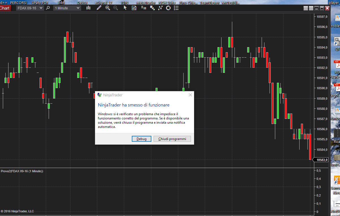Click the data series stacked squares icon
The image size is (340, 216).
pos(152,8)
